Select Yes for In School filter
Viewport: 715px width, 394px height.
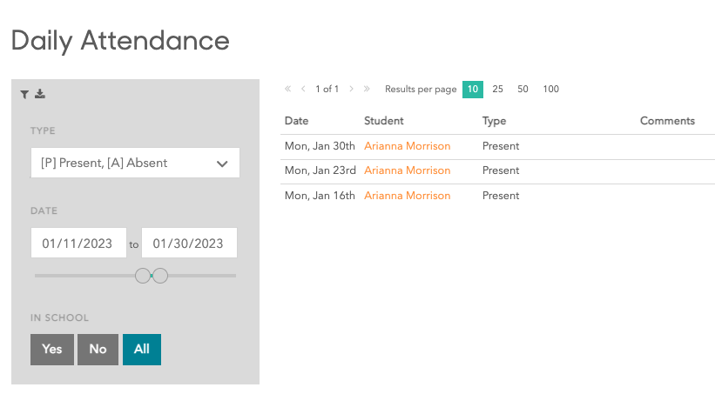point(52,349)
